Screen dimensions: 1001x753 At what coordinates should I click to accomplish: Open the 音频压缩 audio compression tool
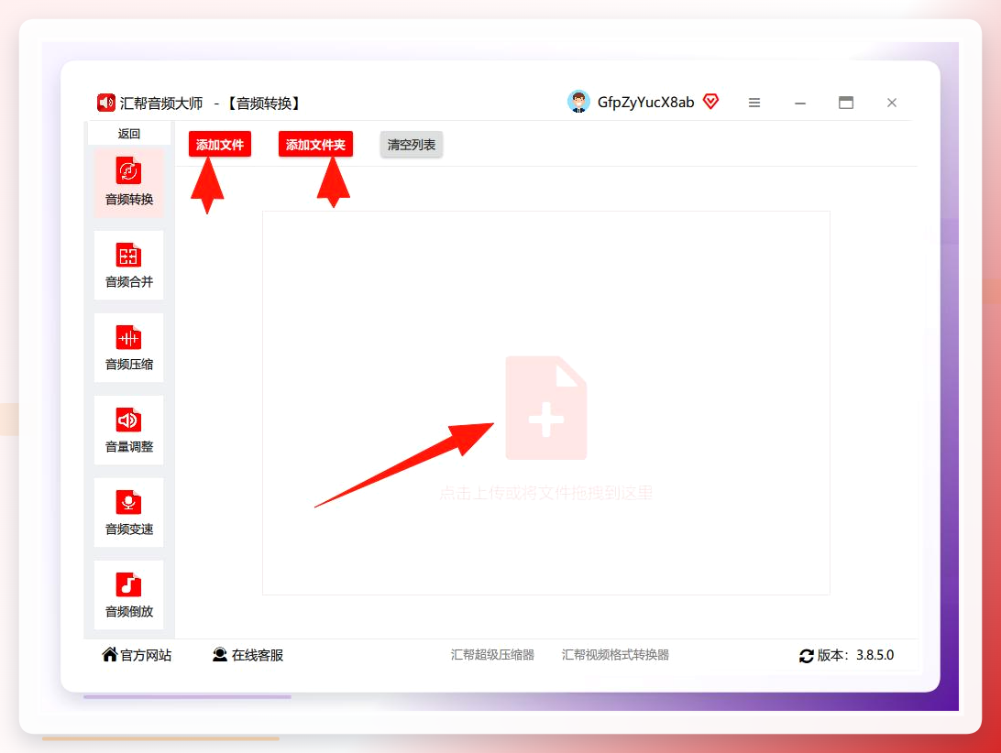coord(129,348)
